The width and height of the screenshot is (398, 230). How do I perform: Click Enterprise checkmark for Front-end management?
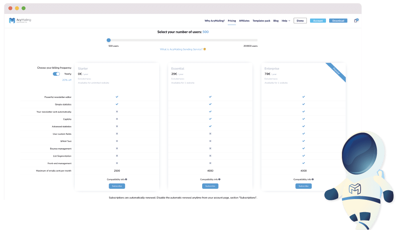[x=304, y=163]
